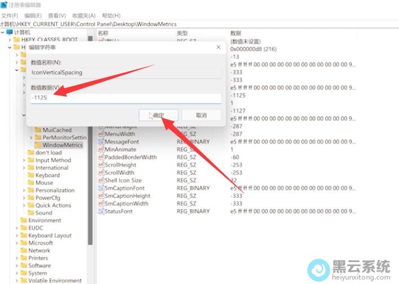
Task: Expand the Input Method key
Action: [24, 160]
